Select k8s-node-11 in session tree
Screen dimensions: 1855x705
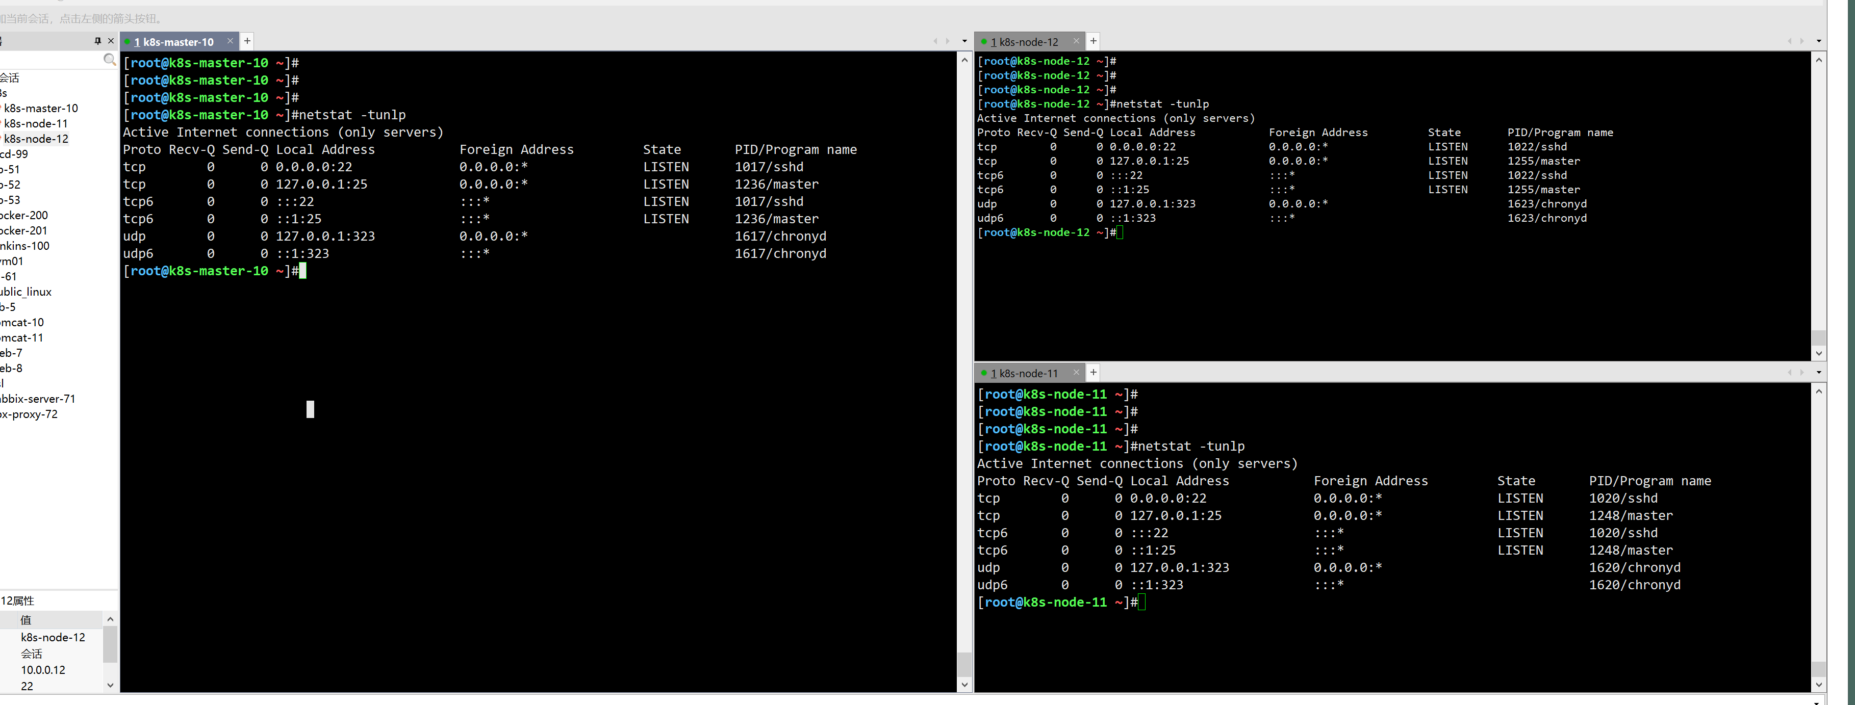click(x=36, y=123)
